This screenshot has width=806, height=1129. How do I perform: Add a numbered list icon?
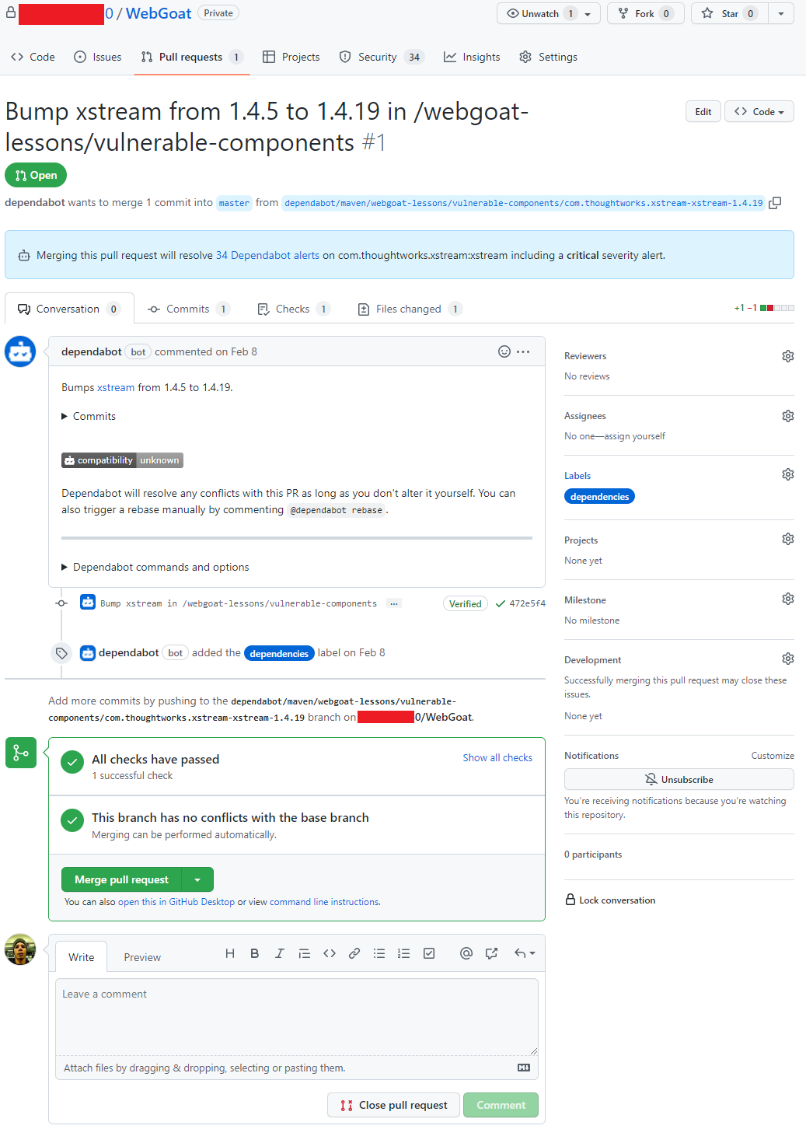pos(404,953)
